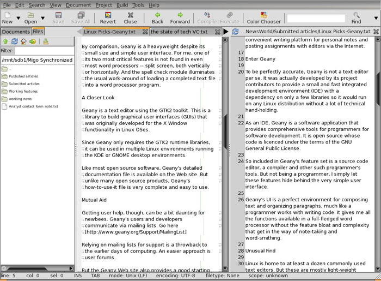Click the /mnt/sdb1/Migo Synchronized path field

tap(37, 60)
